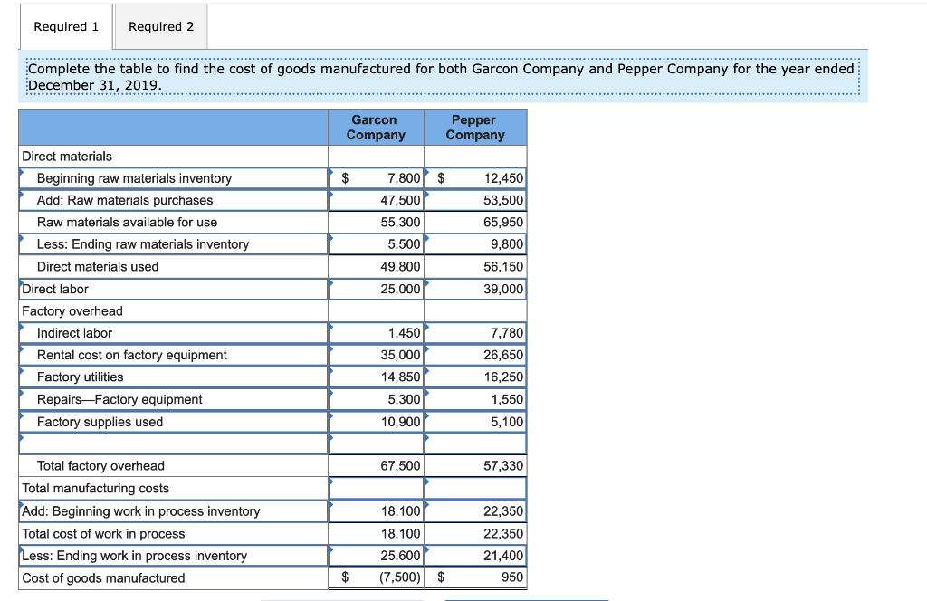
Task: Click Pepper direct labor 39,000 field
Action: [475, 289]
